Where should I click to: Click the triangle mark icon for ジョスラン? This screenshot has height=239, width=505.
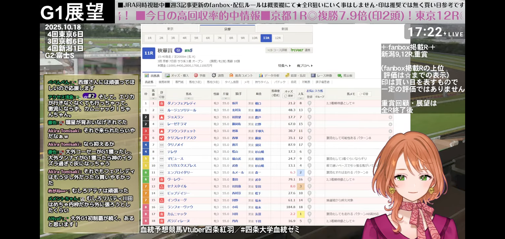coord(161,117)
